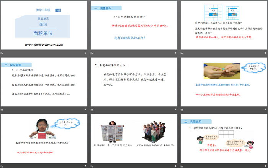This screenshot has width=268, height=168.
Task: Click slide number 6 label
Action: click(x=265, y=109)
